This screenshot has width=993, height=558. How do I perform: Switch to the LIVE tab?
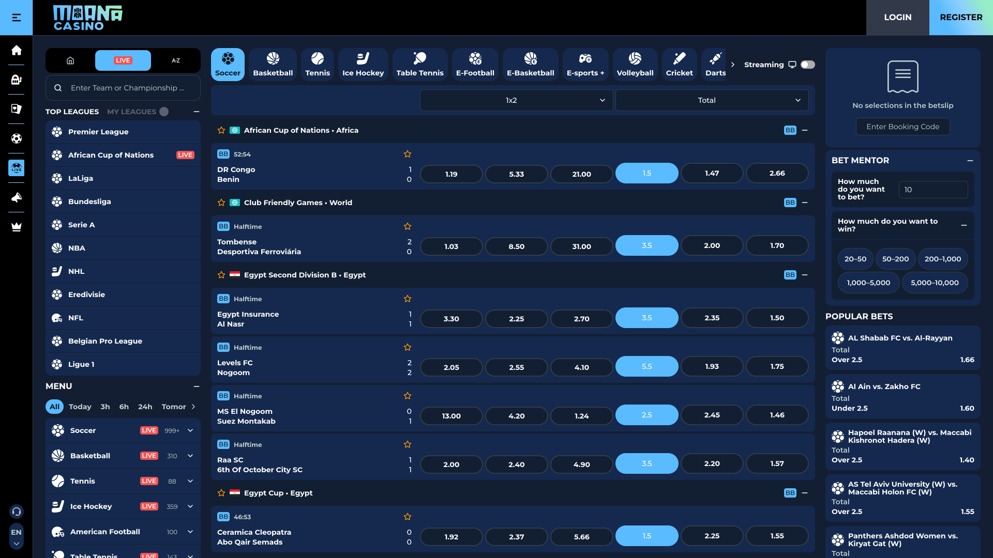click(123, 60)
